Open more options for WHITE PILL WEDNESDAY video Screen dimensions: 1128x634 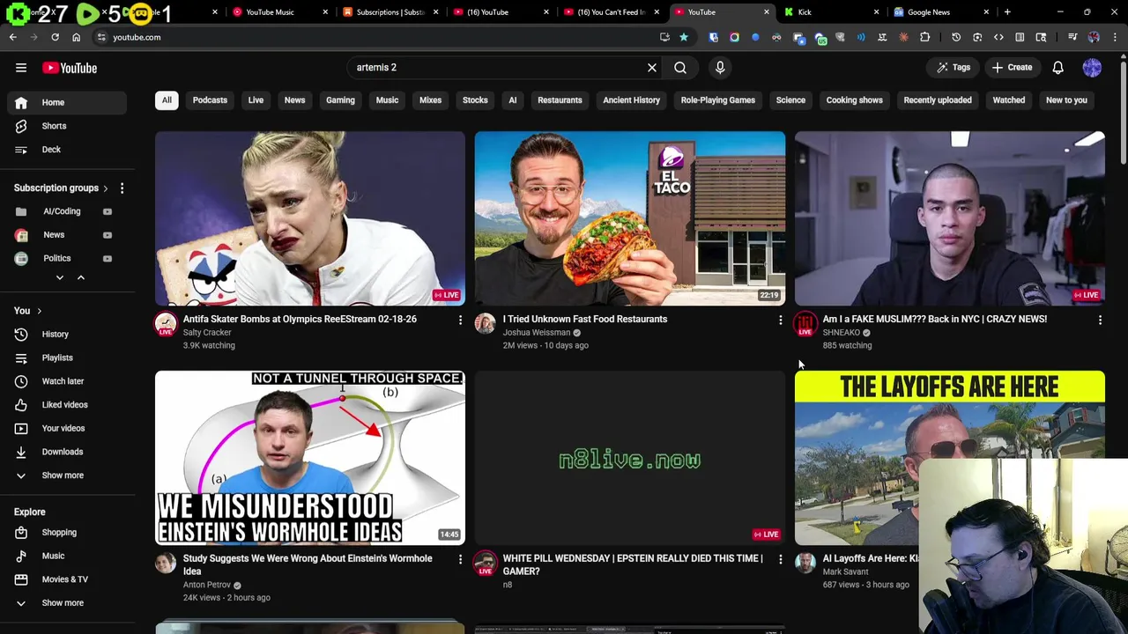780,559
